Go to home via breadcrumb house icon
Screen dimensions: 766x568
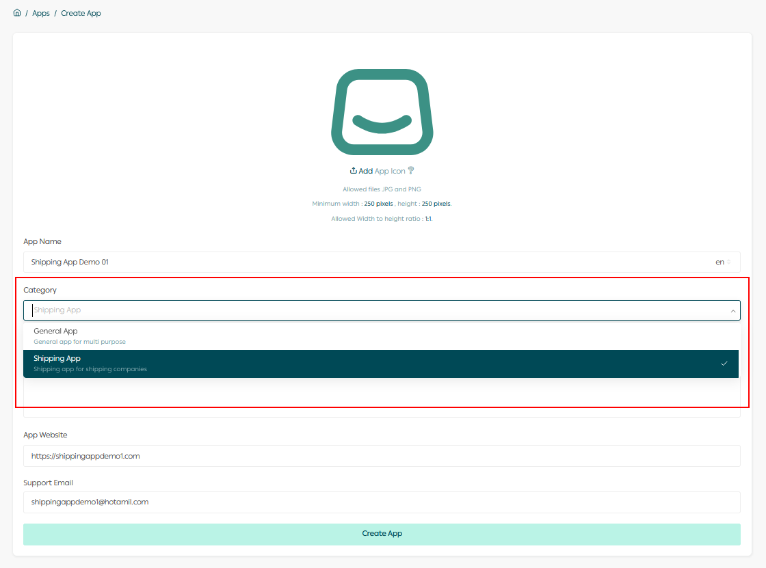[x=17, y=13]
